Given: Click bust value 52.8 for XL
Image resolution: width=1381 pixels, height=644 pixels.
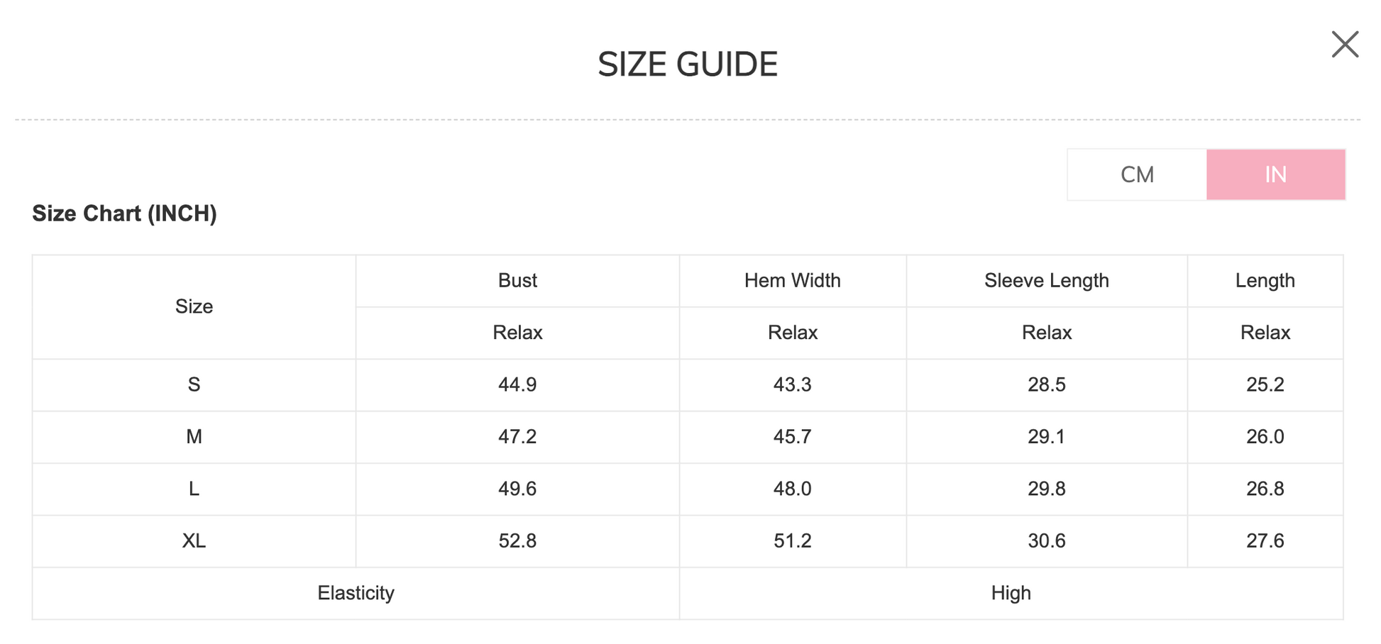Looking at the screenshot, I should (517, 541).
